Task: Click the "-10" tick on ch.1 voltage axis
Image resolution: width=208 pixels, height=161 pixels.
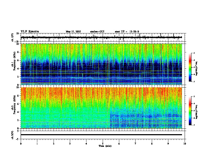Action: pyautogui.click(x=17, y=42)
